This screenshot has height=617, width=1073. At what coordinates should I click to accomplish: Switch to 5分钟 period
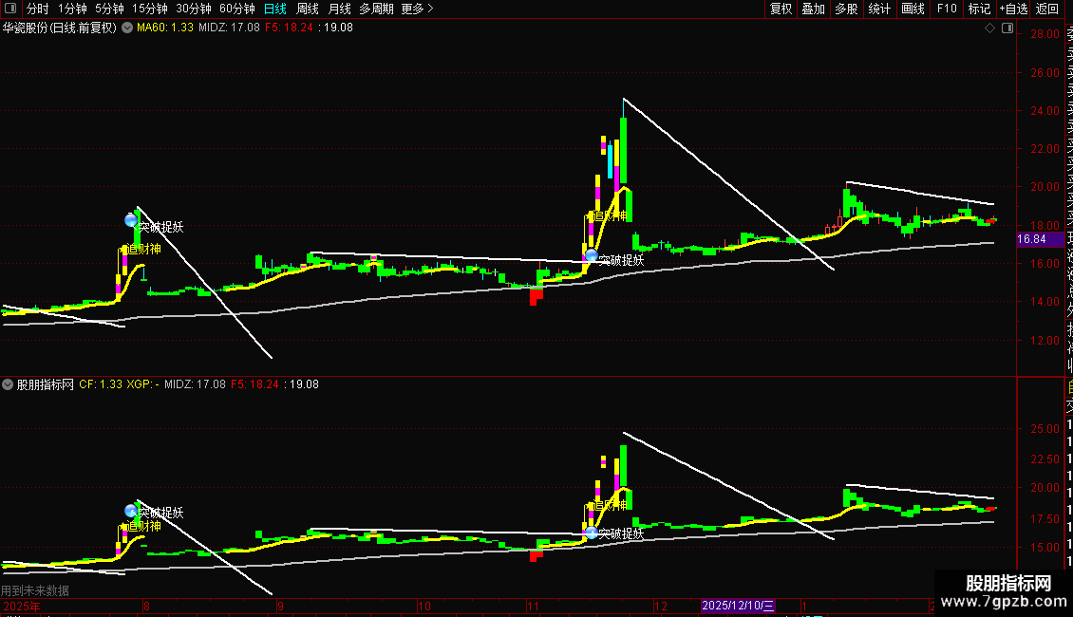click(109, 9)
